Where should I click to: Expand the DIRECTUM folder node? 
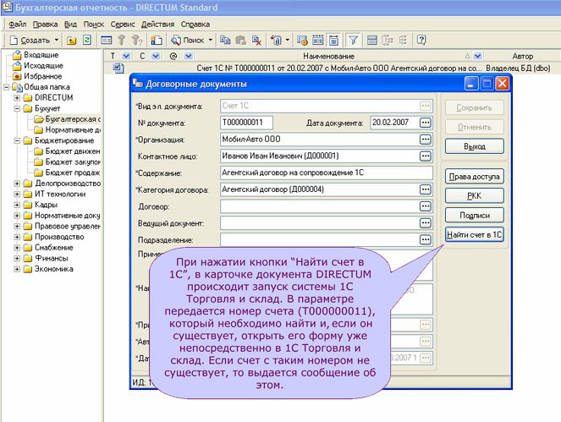coord(17,97)
